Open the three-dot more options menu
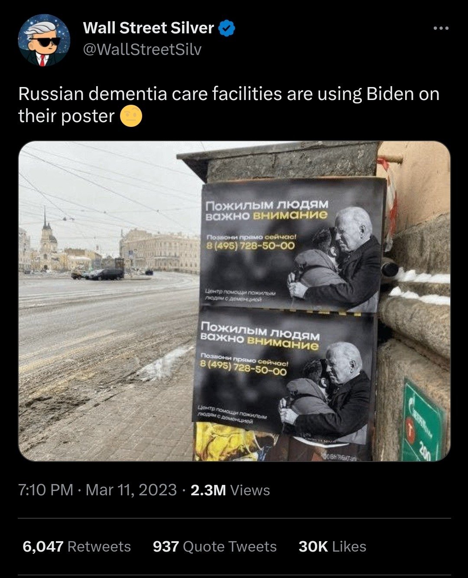The image size is (468, 578). pos(441,29)
